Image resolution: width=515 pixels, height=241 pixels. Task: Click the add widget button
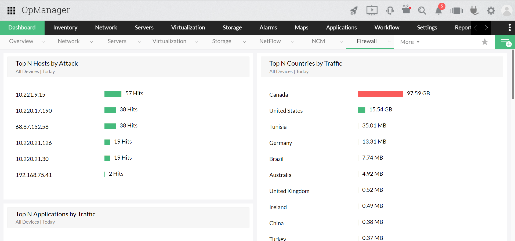tap(505, 42)
